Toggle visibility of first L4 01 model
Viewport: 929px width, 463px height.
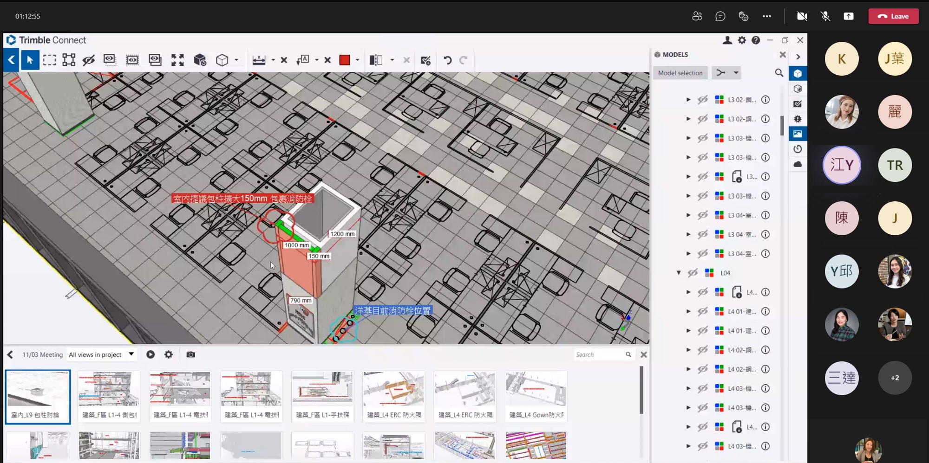pos(702,311)
